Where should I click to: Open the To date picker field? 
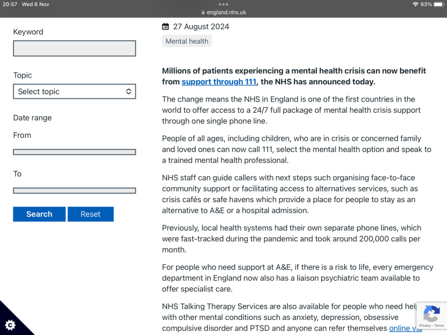tap(74, 190)
